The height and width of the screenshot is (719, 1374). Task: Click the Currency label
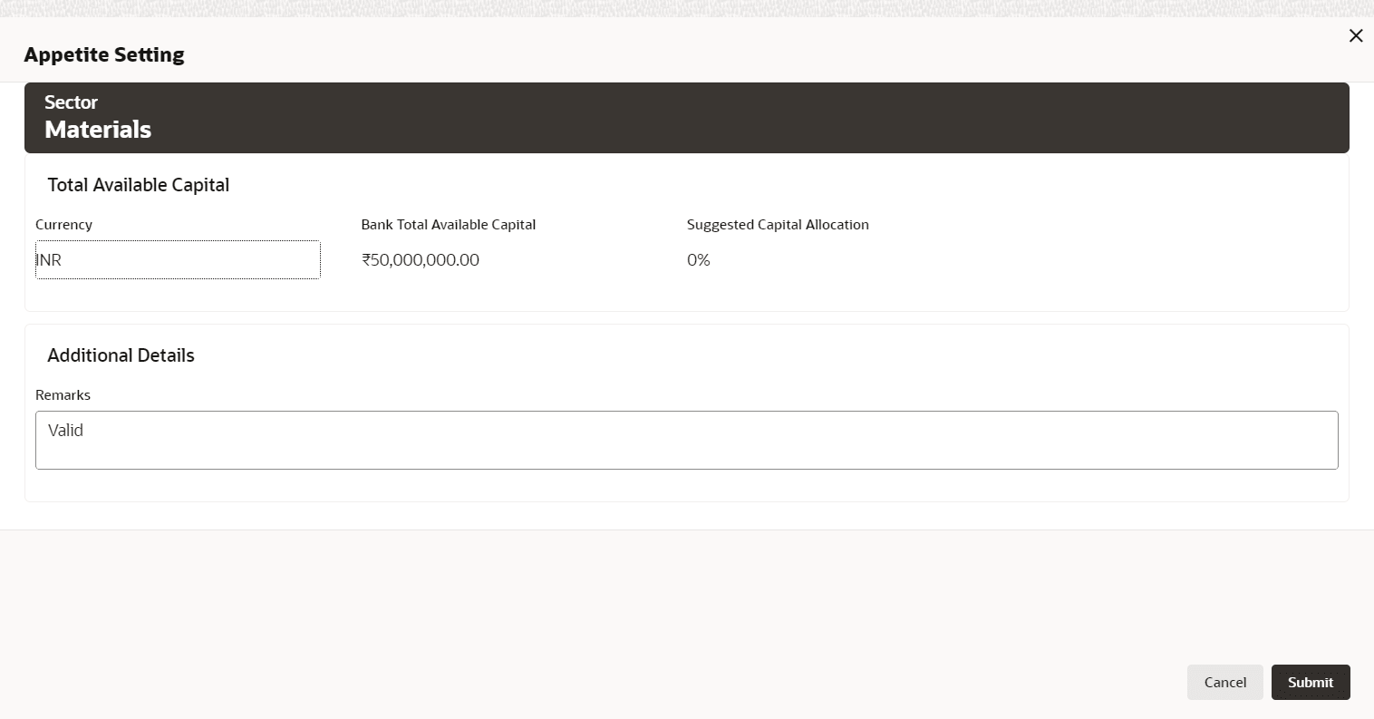click(63, 225)
